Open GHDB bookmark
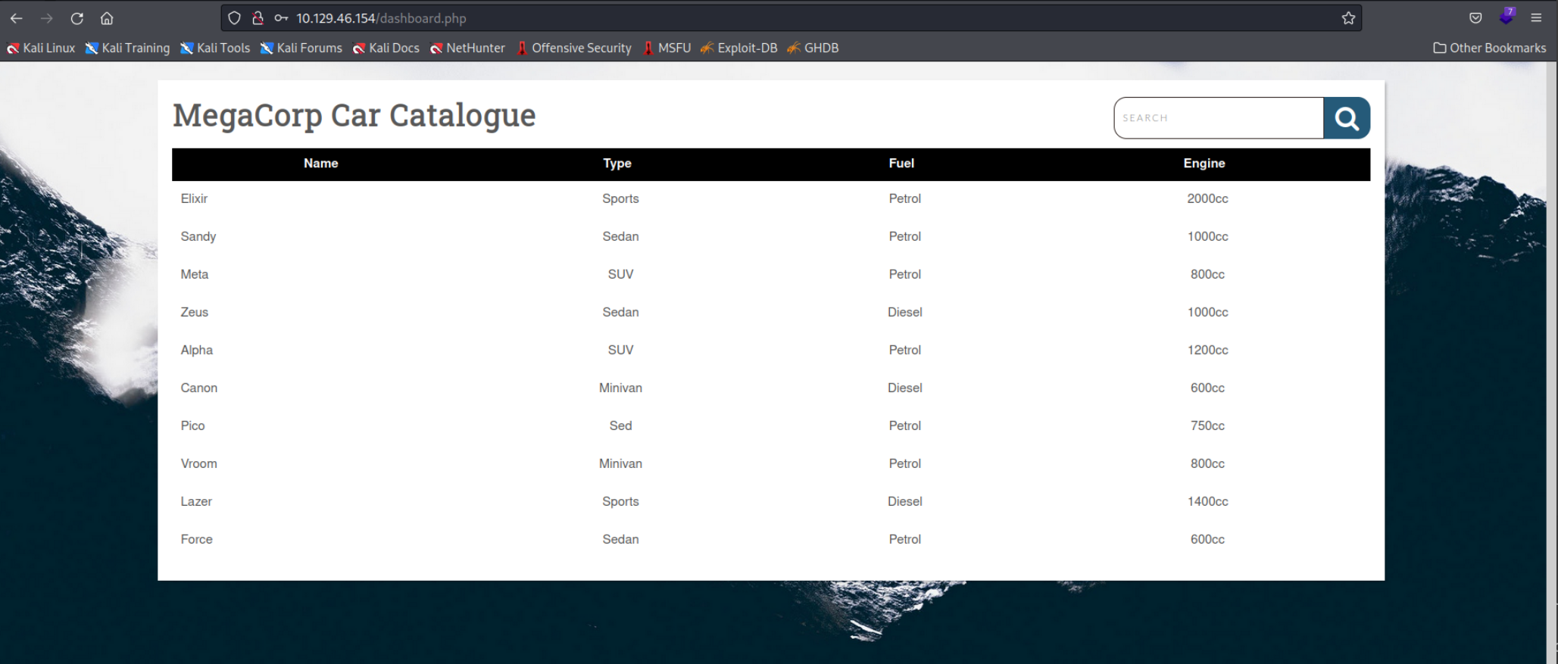This screenshot has width=1558, height=664. point(813,48)
